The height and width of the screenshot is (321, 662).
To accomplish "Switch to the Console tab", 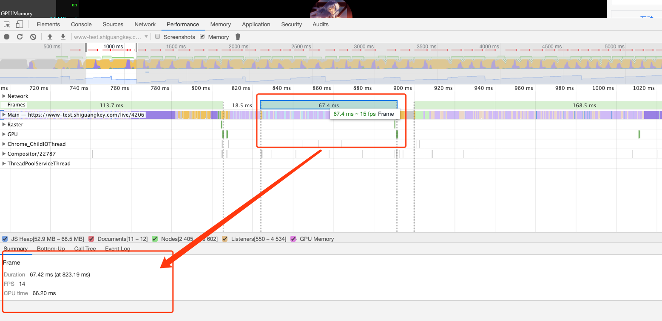I will point(81,24).
